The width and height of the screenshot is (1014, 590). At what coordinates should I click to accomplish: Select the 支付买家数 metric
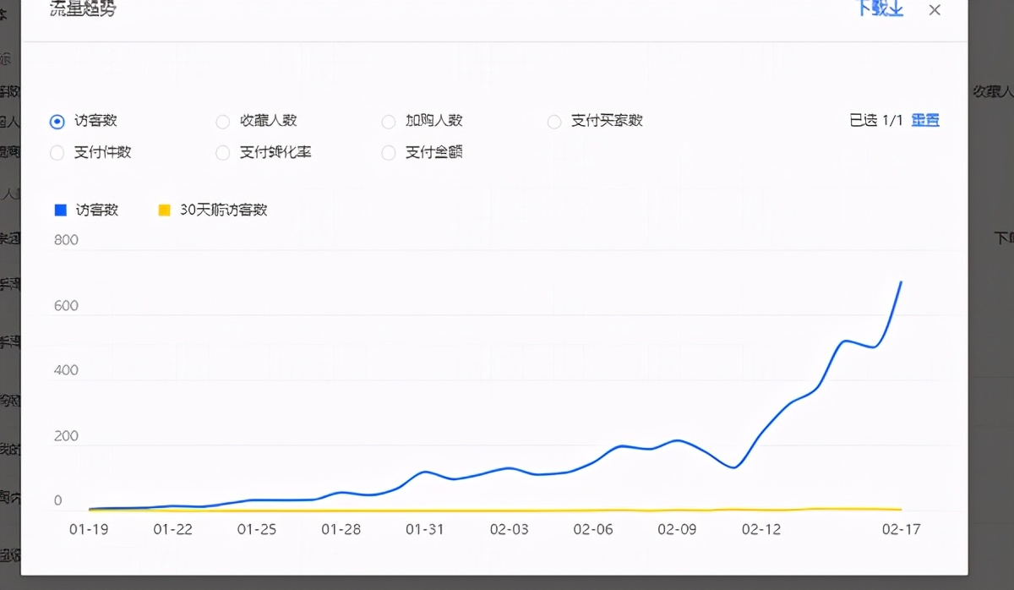[554, 121]
